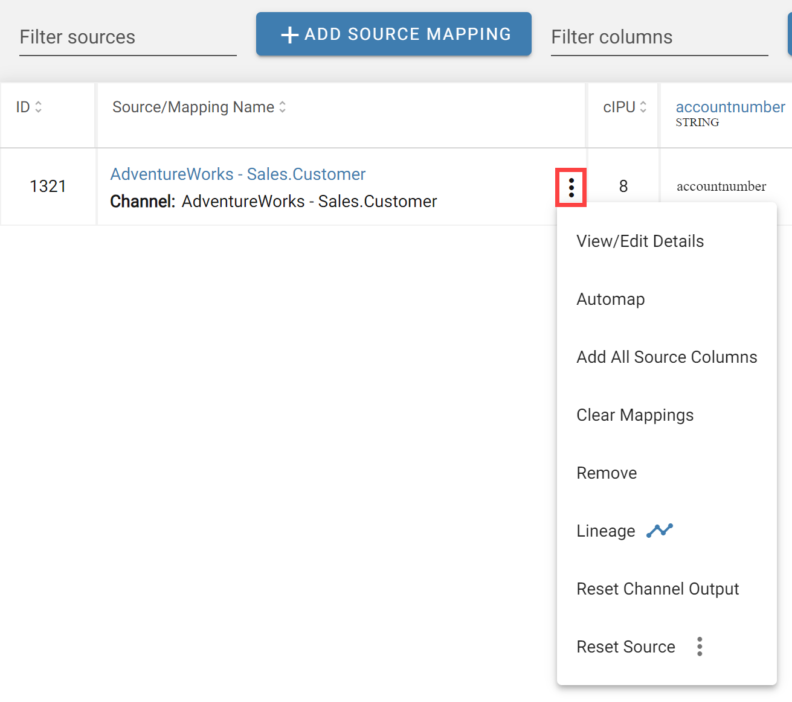Open the accountnumber column header link
The image size is (792, 702).
[730, 107]
